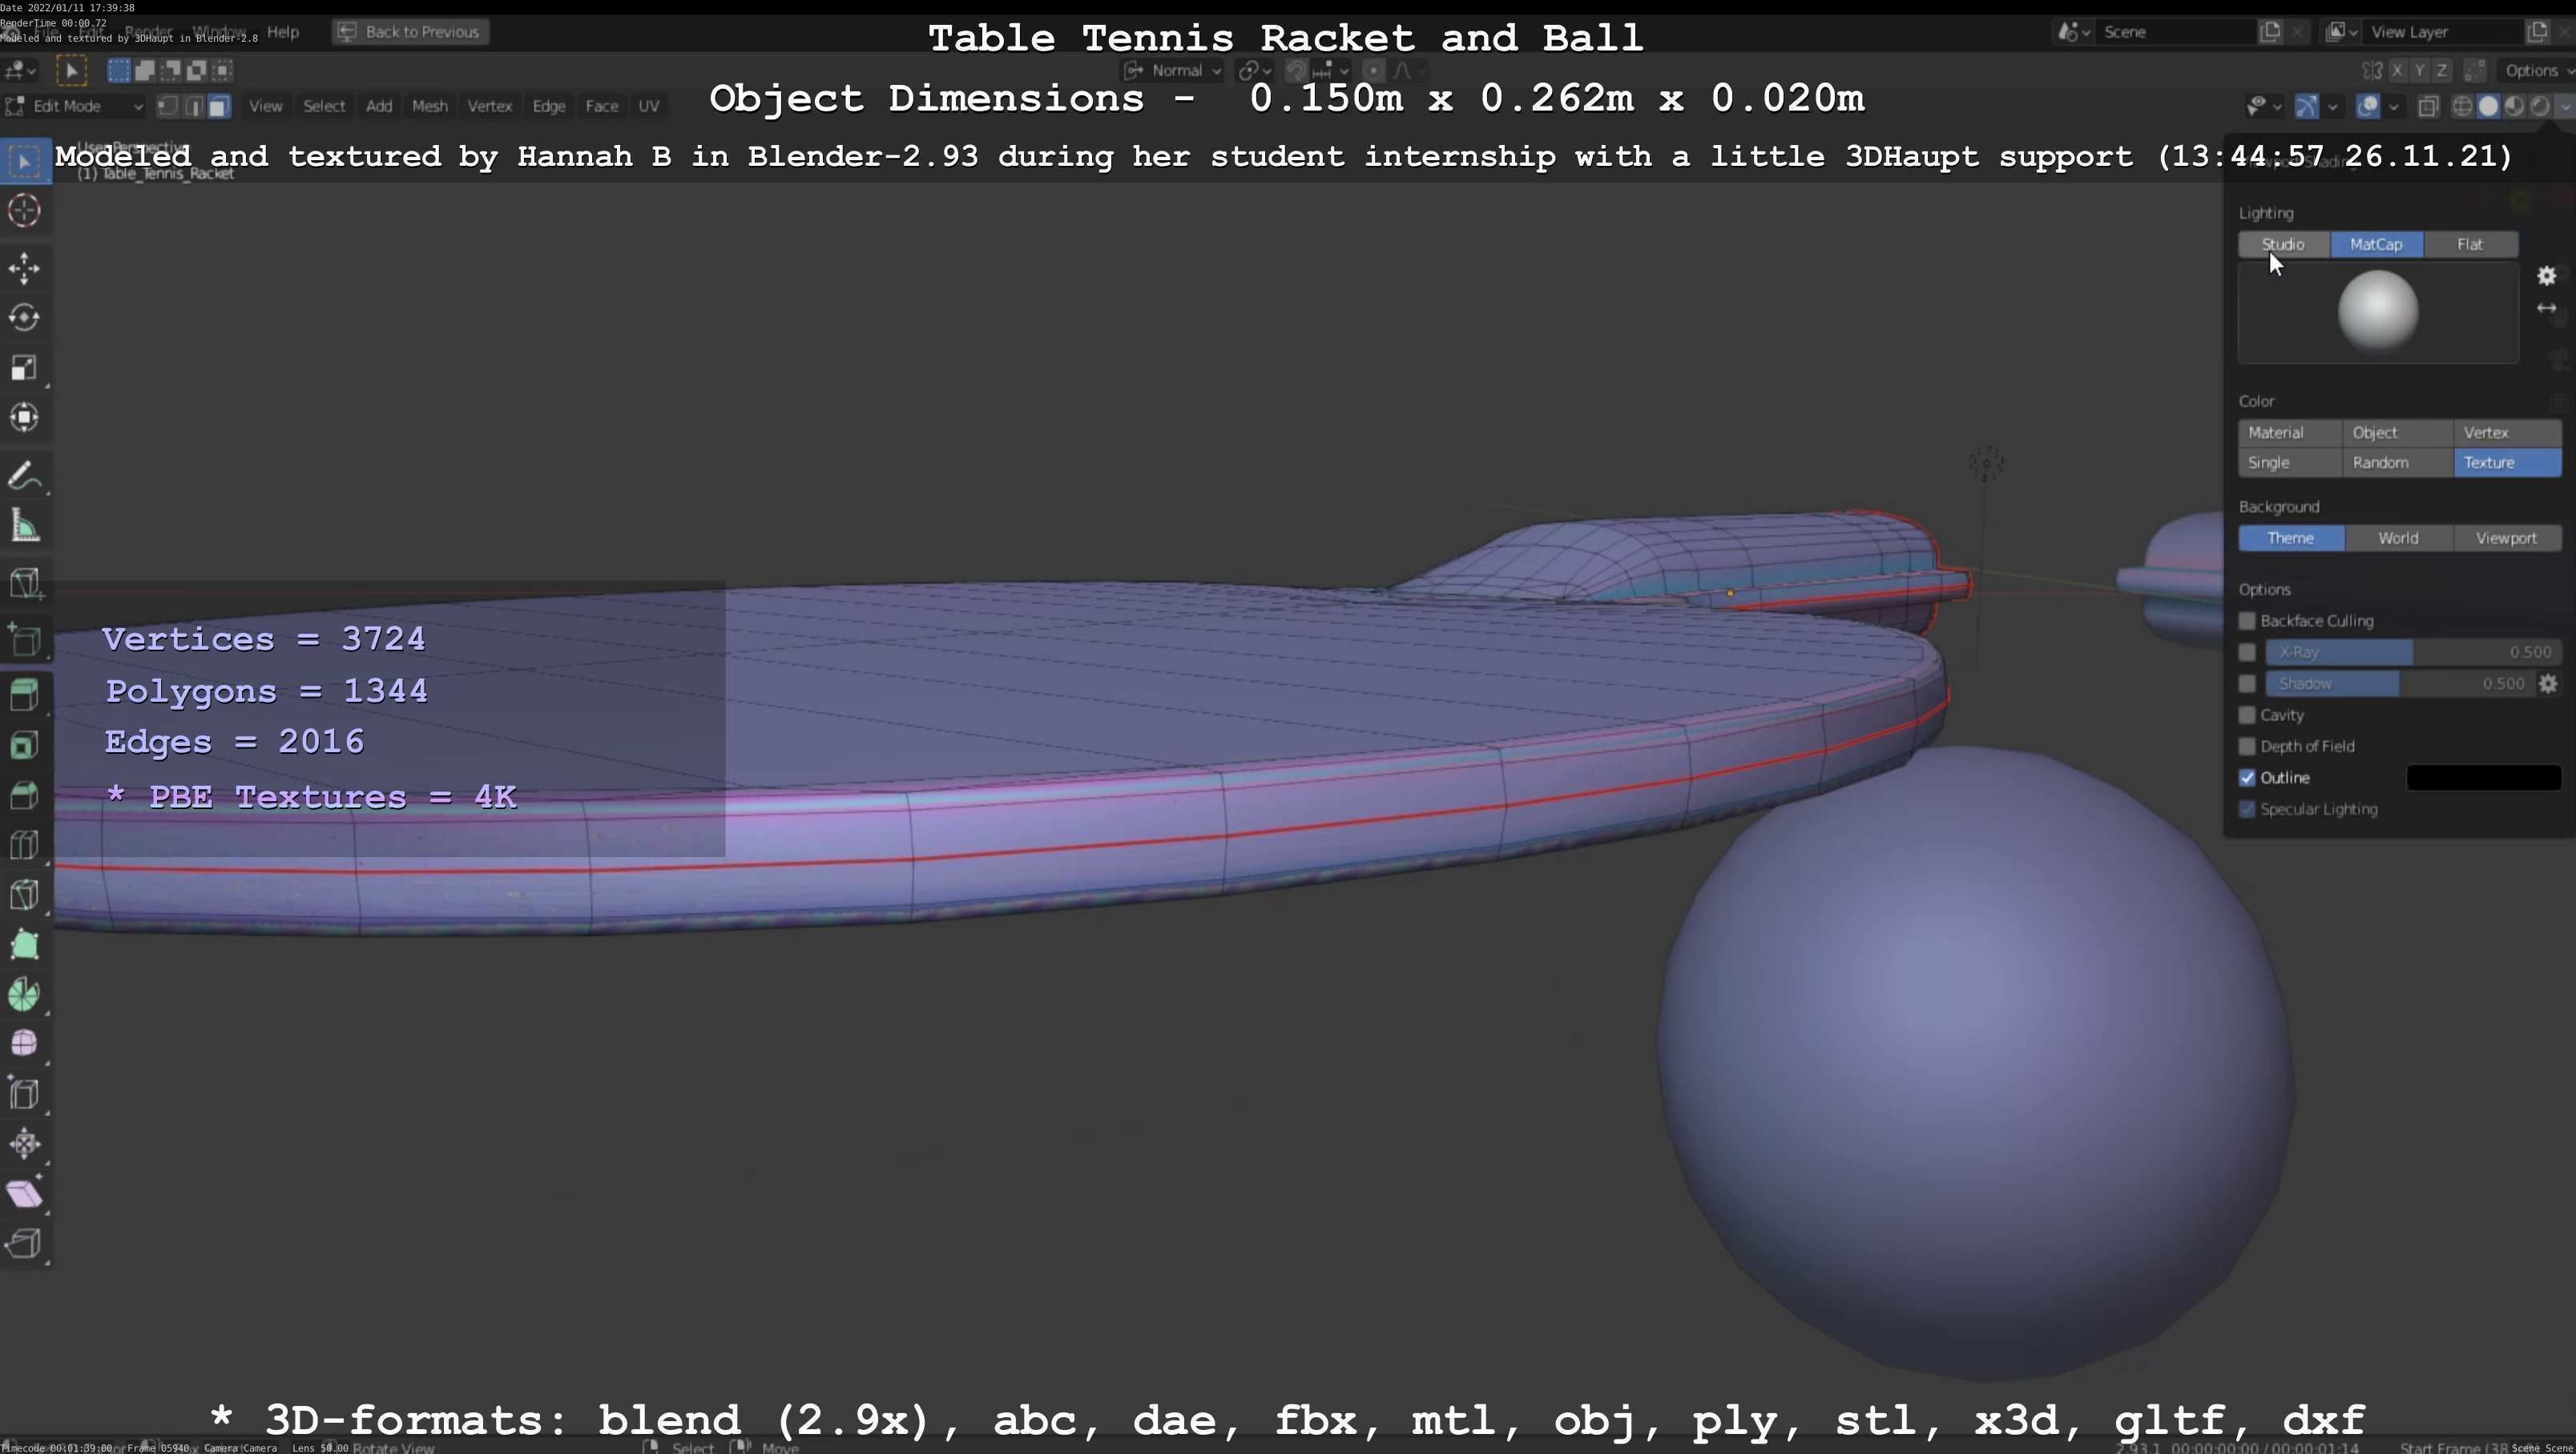This screenshot has width=2576, height=1454.
Task: Toggle Specular Lighting checkbox
Action: click(2247, 809)
